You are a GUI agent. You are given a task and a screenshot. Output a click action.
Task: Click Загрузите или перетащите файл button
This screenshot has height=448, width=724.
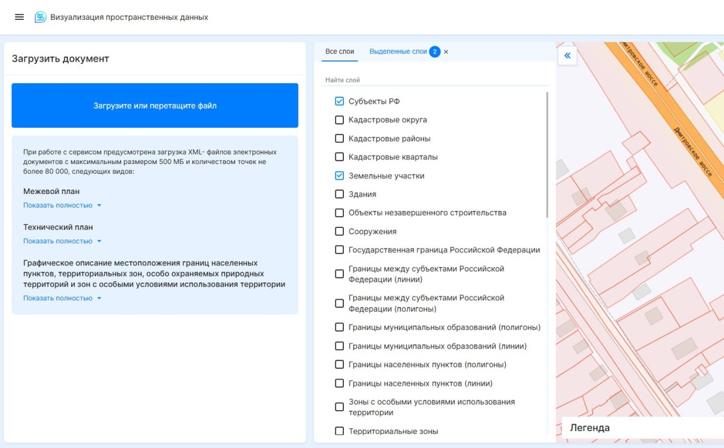tap(154, 106)
